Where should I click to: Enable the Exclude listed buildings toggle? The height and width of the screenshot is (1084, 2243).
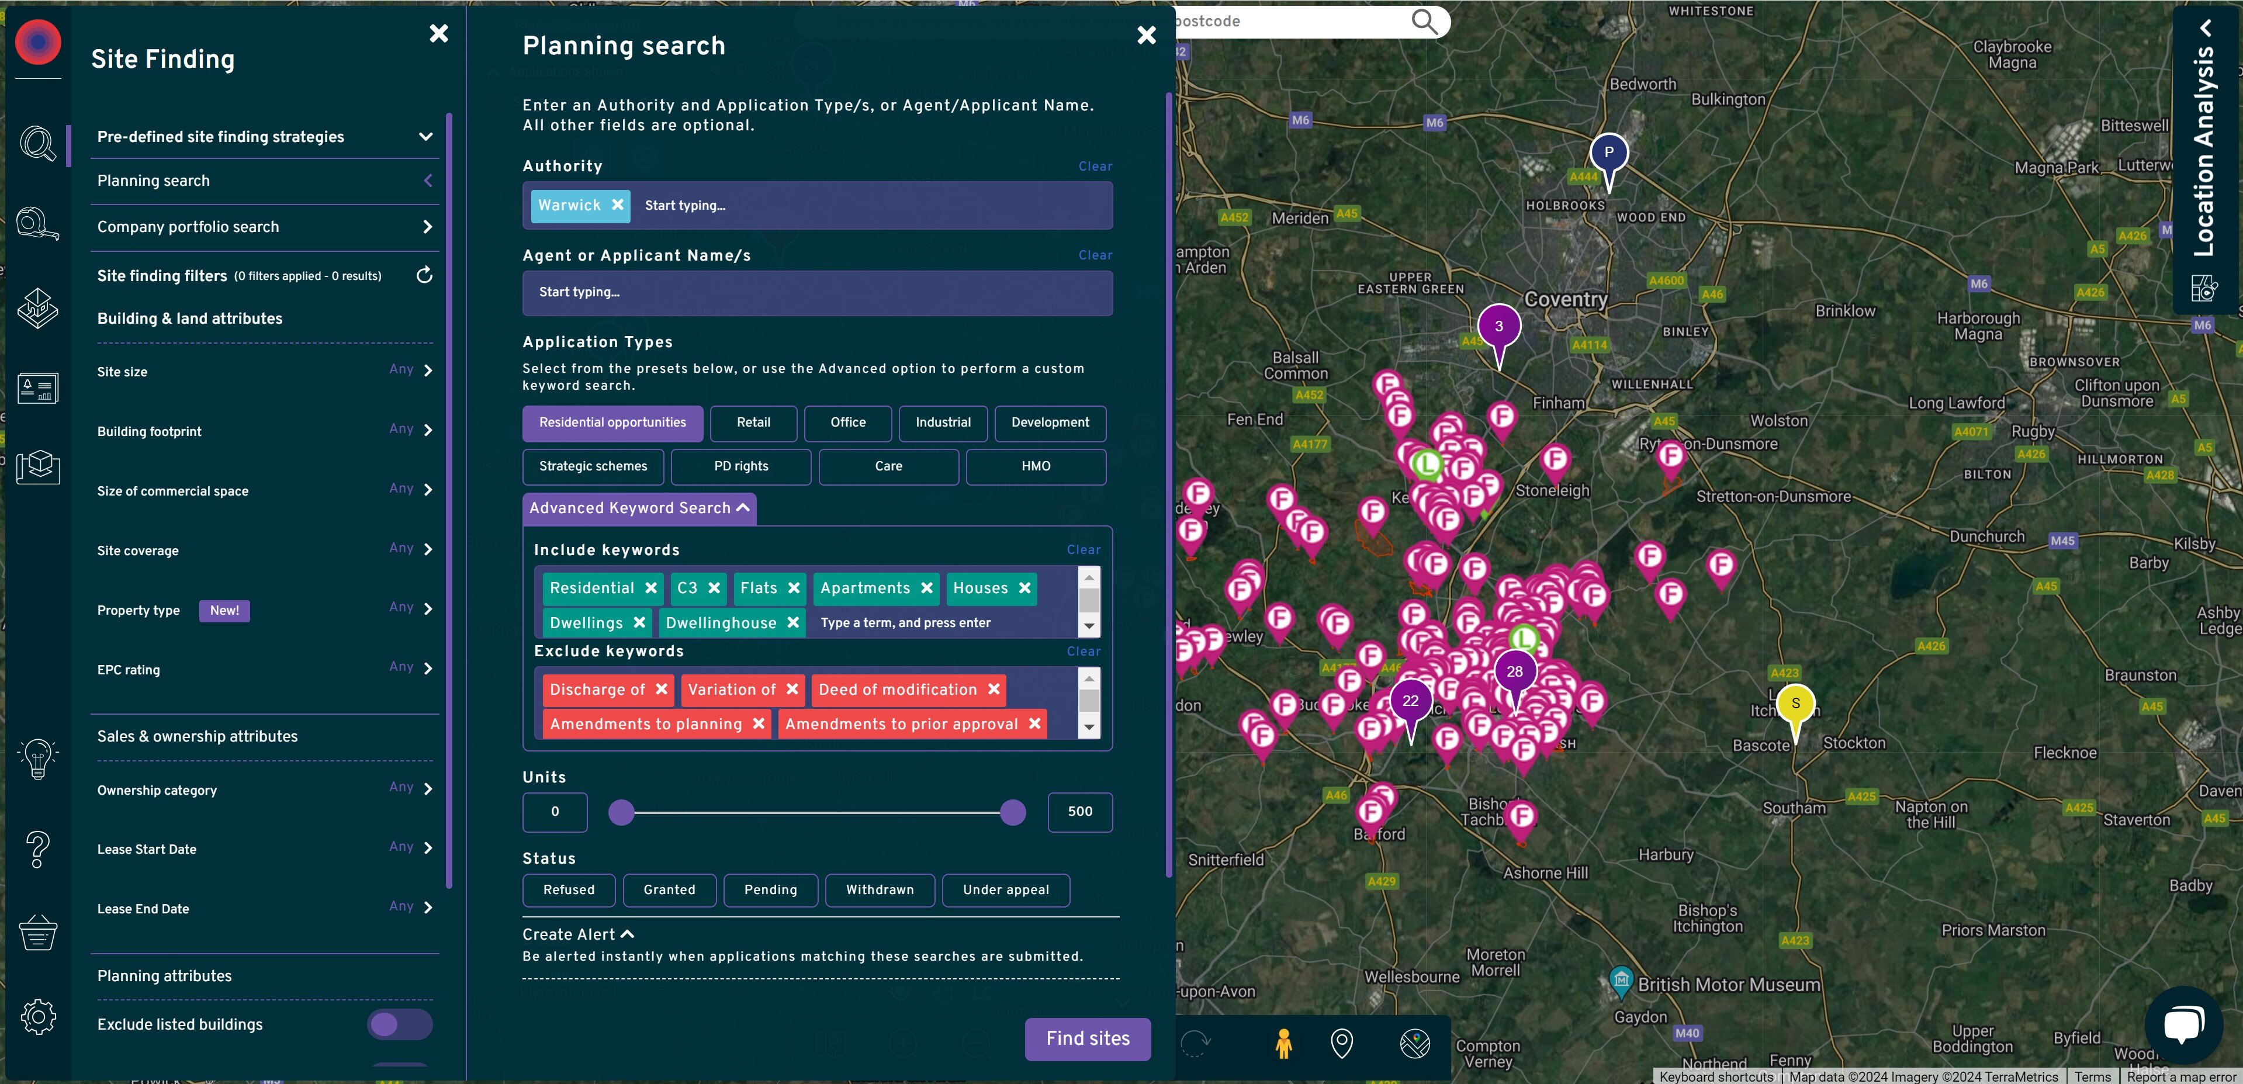click(x=400, y=1025)
